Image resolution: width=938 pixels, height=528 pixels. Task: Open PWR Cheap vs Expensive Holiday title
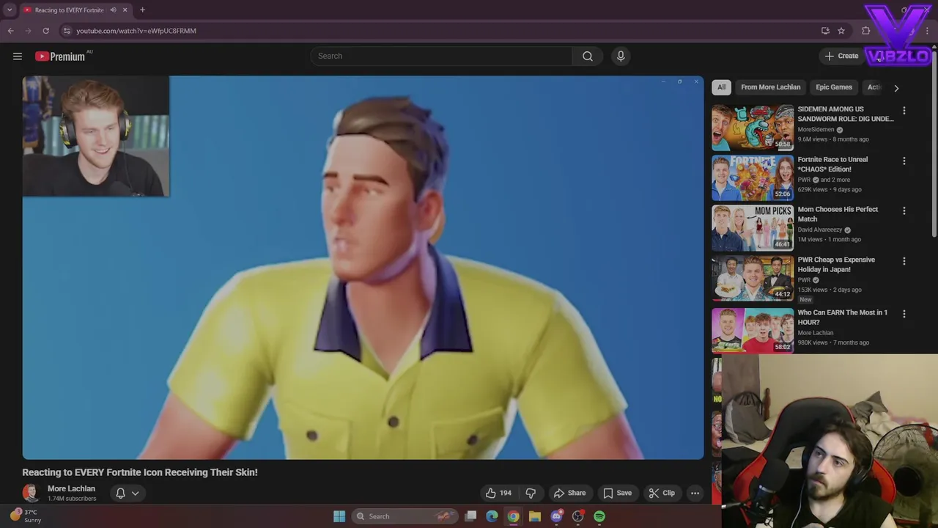coord(836,265)
